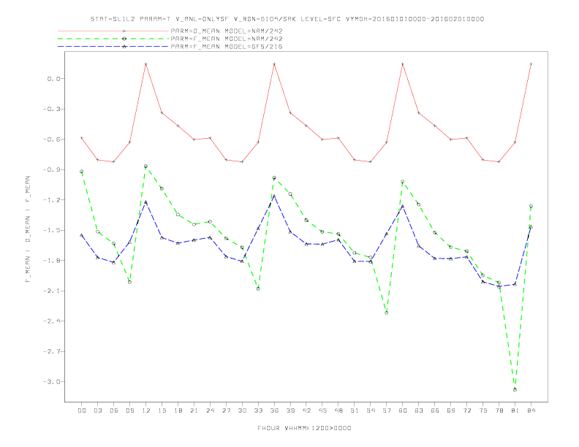The height and width of the screenshot is (447, 579).
Task: Click the green dashed line legend sample
Action: (113, 39)
